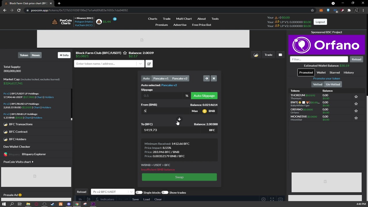Open token name search dropdown arrow
Viewport: 368px width, 207px height.
pyautogui.click(x=140, y=64)
